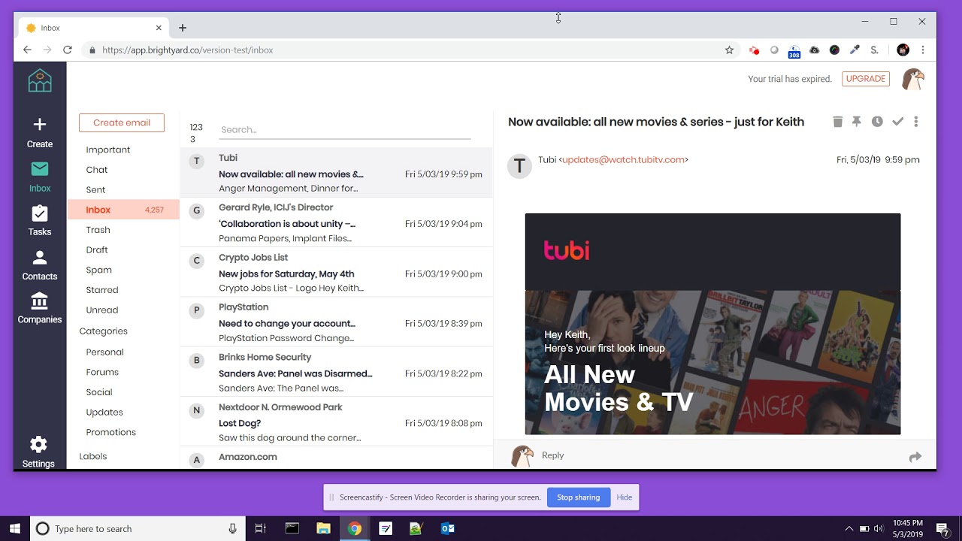Close the Inbox browser tab
This screenshot has height=541, width=962.
click(x=159, y=28)
